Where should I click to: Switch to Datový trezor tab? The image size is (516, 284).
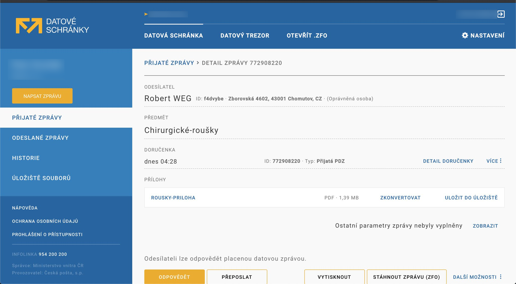coord(245,35)
